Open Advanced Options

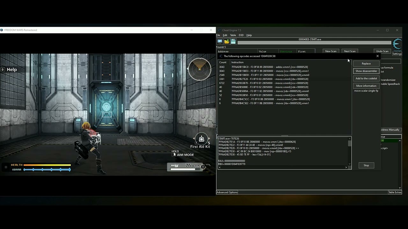point(227,192)
